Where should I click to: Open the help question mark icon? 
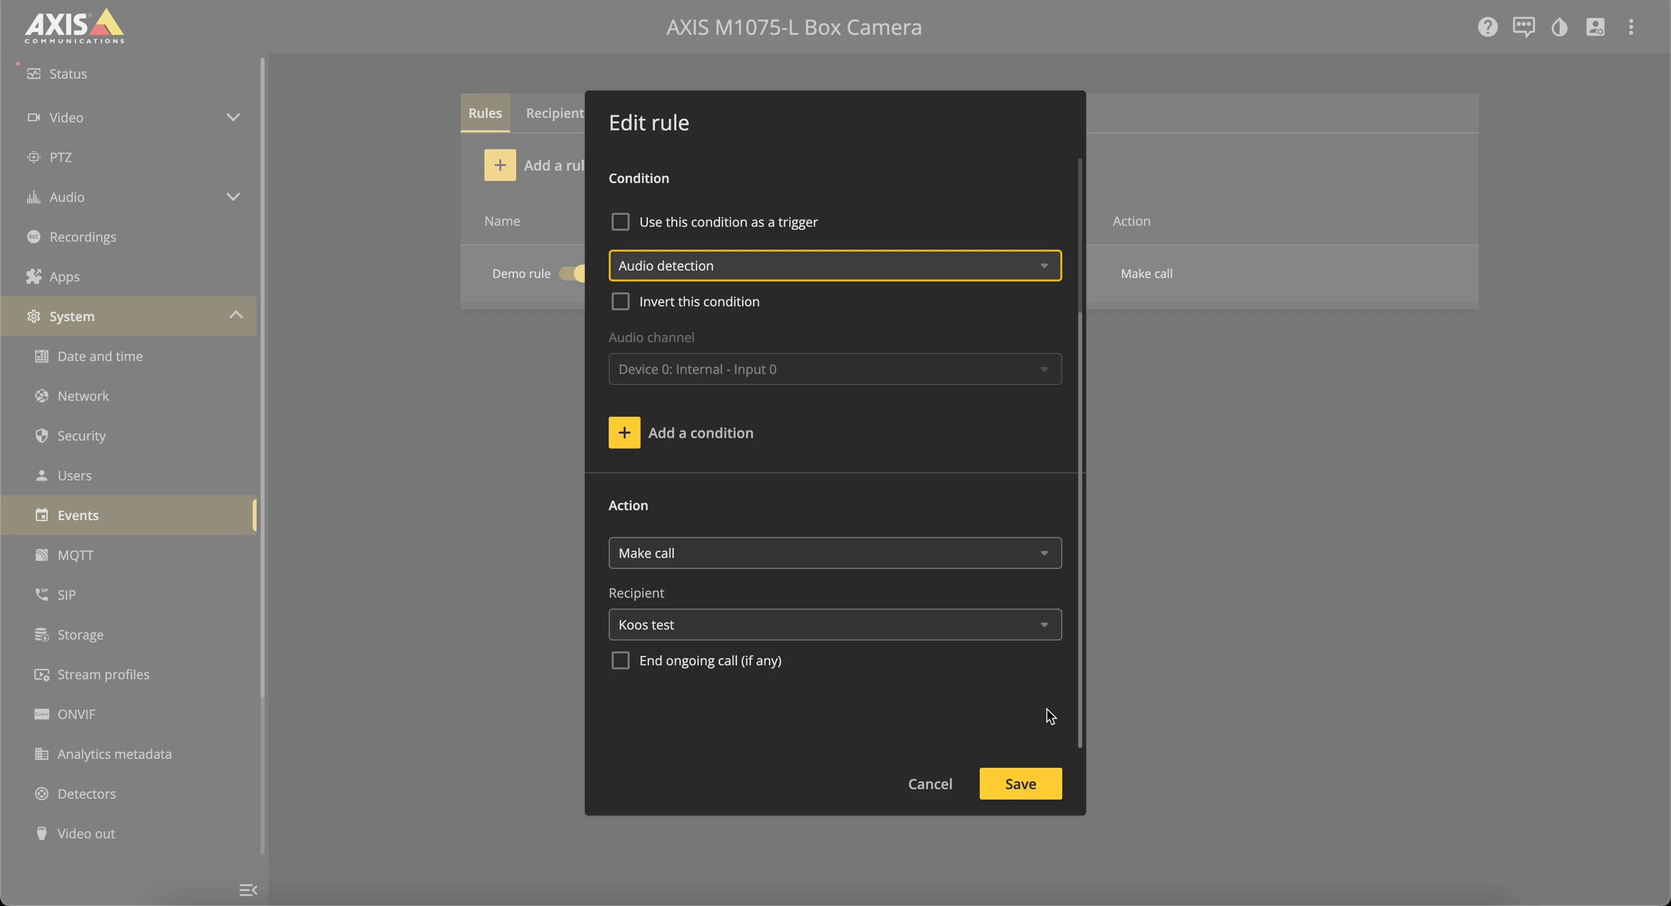1487,26
